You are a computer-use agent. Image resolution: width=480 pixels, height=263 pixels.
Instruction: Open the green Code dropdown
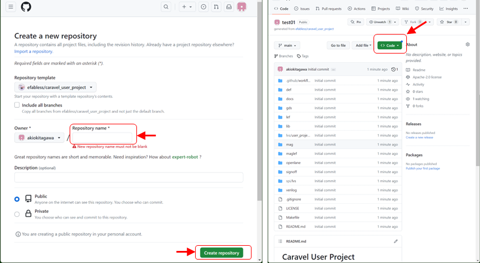(x=390, y=45)
